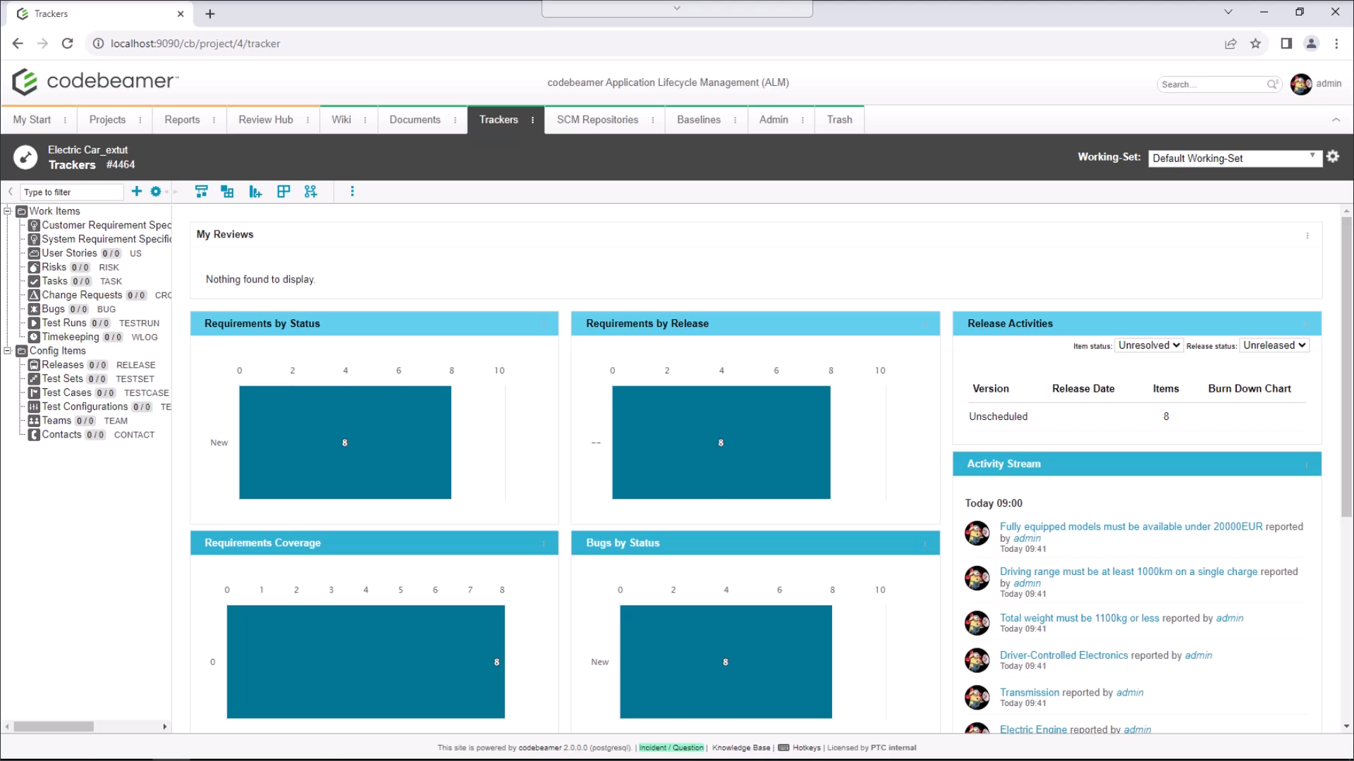The height and width of the screenshot is (761, 1354).
Task: Open Release status Unreleased dropdown
Action: pyautogui.click(x=1274, y=345)
